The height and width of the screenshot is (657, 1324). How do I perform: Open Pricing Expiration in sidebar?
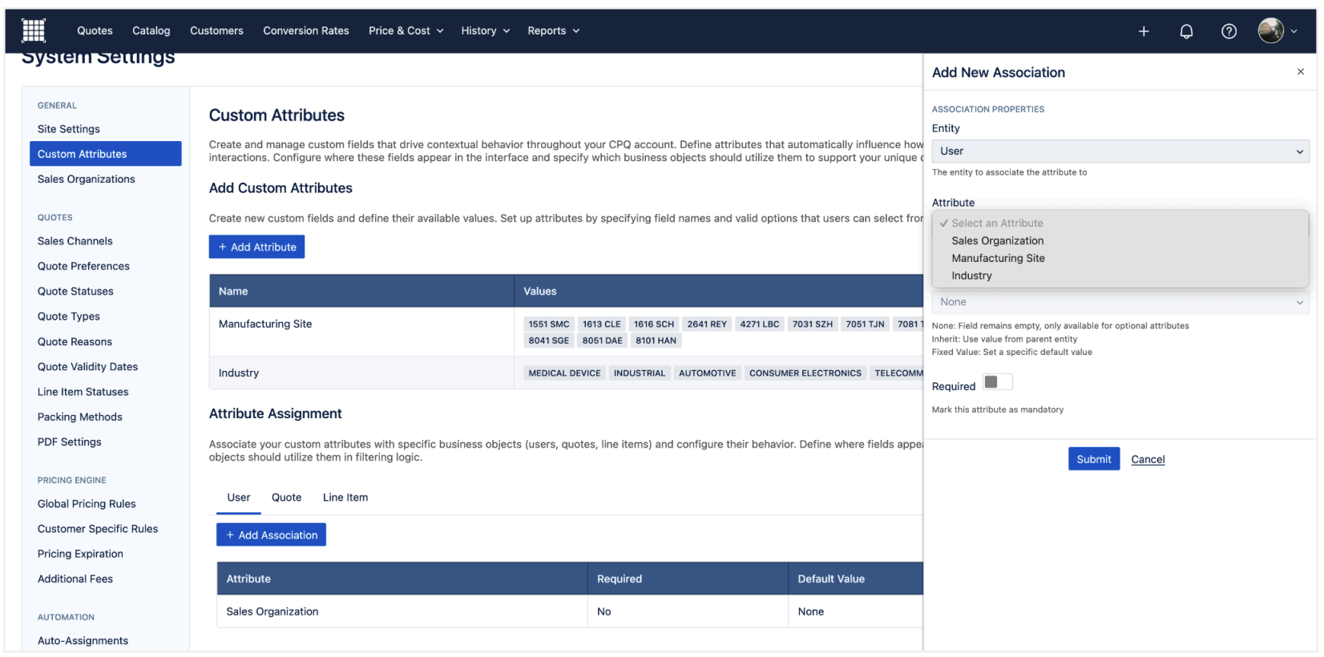[80, 554]
